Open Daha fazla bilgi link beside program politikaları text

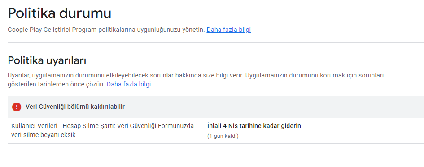click(x=228, y=30)
